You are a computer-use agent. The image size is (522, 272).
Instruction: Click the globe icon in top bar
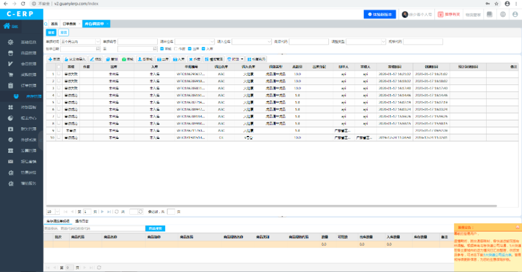click(502, 14)
